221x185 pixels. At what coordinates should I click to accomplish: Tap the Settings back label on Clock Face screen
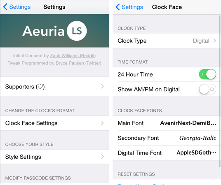[x=132, y=7]
